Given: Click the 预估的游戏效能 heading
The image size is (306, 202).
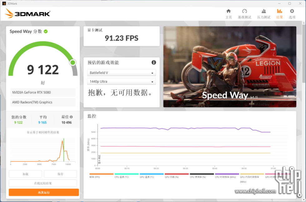Looking at the screenshot, I should pos(103,63).
